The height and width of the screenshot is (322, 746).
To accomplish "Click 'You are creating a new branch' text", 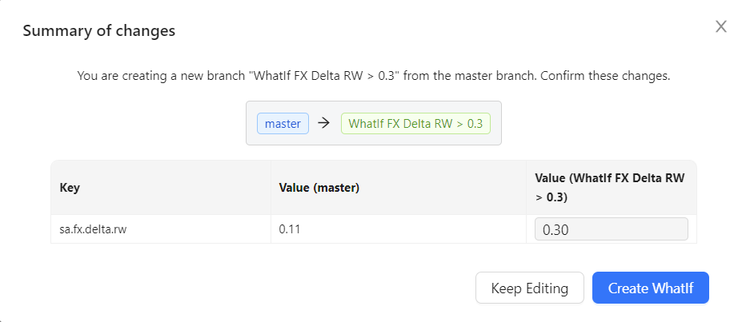I will point(161,76).
